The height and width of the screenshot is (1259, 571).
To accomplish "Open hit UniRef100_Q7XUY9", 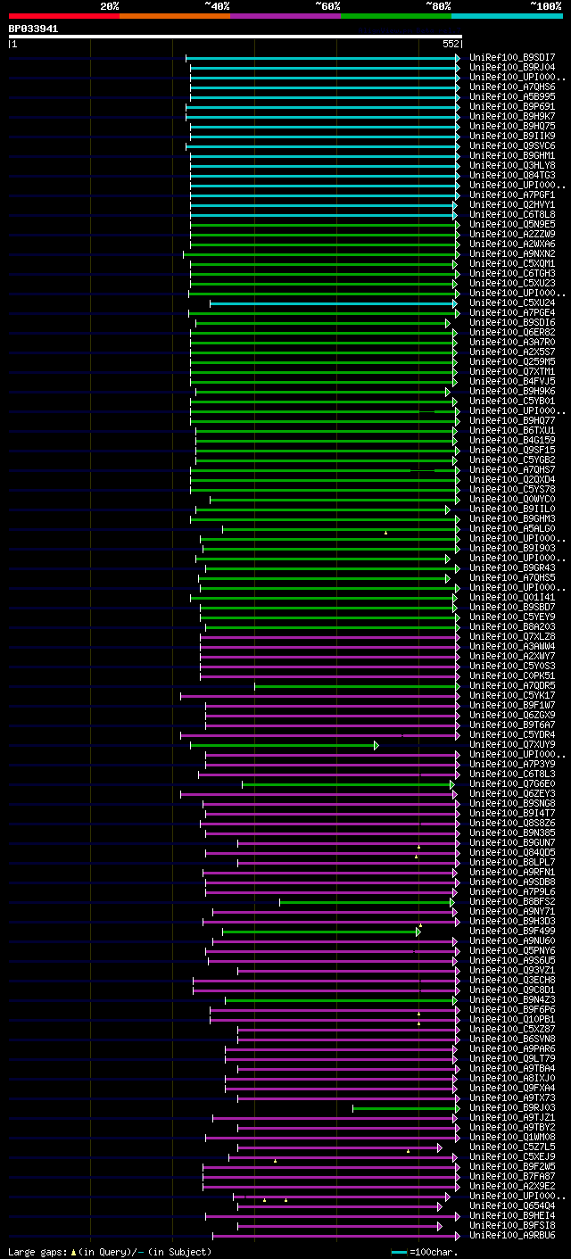I will point(512,744).
